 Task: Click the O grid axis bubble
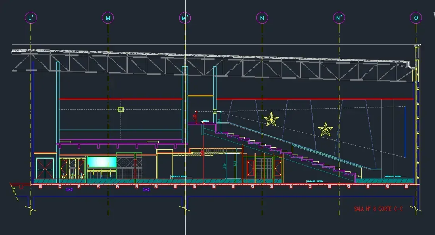pos(416,18)
